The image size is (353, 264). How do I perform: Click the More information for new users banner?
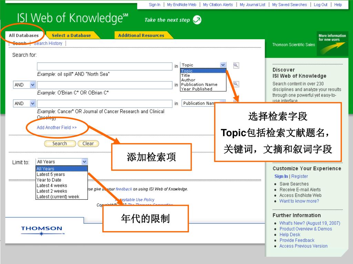click(x=332, y=44)
